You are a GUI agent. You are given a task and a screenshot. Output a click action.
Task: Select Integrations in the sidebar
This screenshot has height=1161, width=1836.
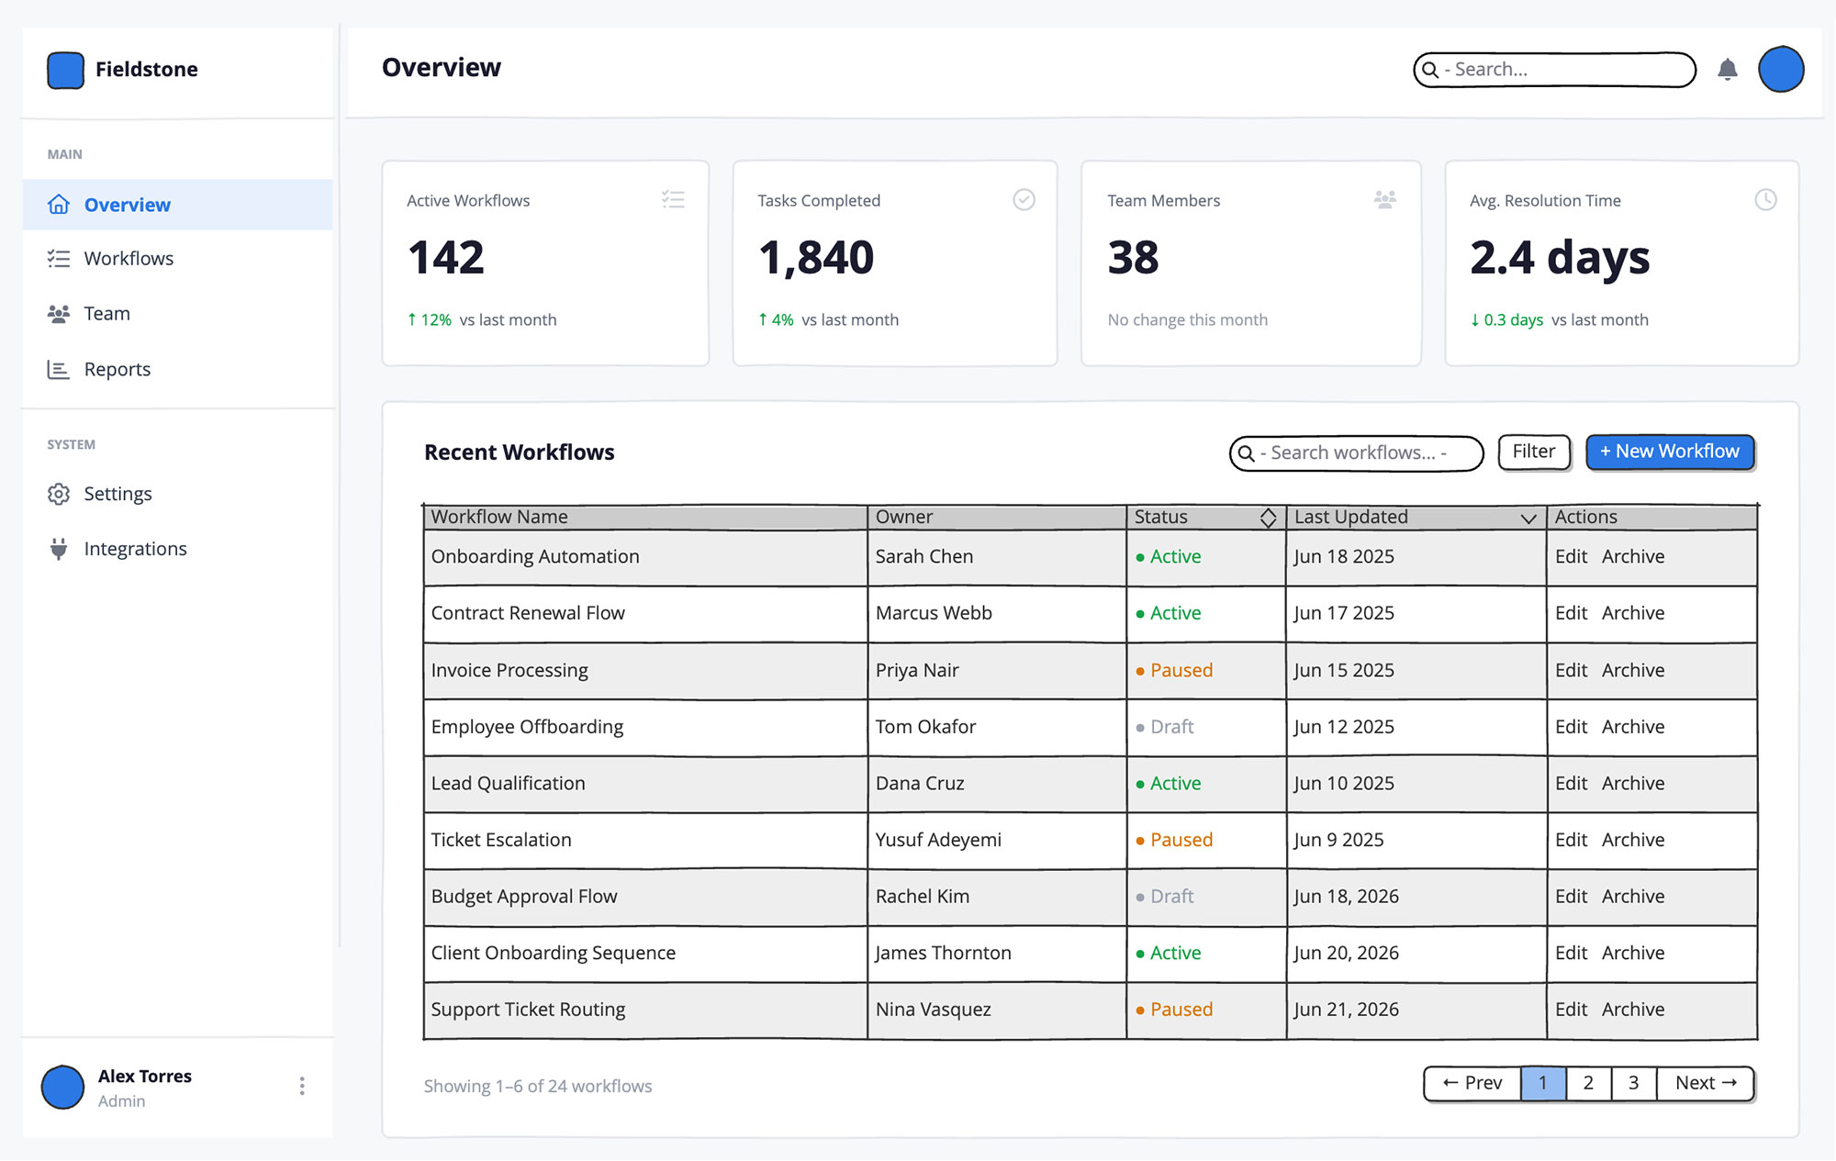pyautogui.click(x=178, y=549)
